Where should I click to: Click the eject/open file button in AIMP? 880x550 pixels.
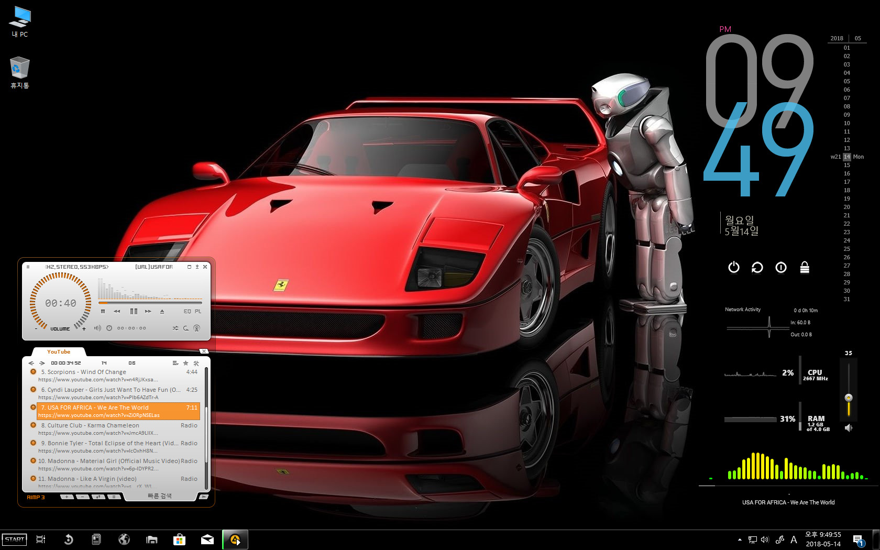[x=162, y=311]
